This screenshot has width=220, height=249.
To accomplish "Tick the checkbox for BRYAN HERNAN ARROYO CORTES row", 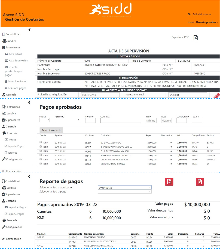I will (x=41, y=147).
